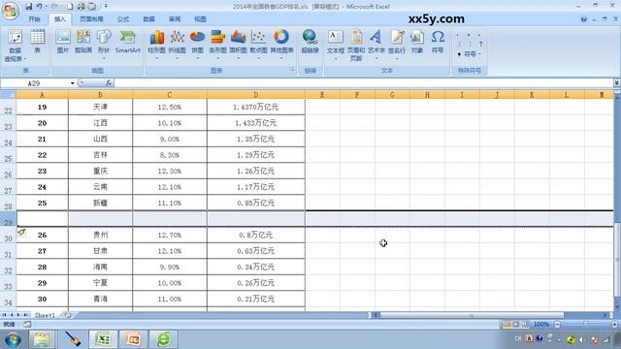Select all cells via corner button

8,95
